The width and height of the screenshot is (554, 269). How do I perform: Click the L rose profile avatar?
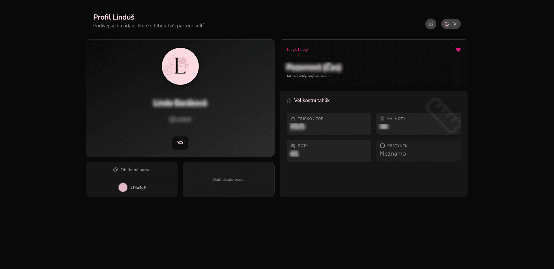click(180, 66)
